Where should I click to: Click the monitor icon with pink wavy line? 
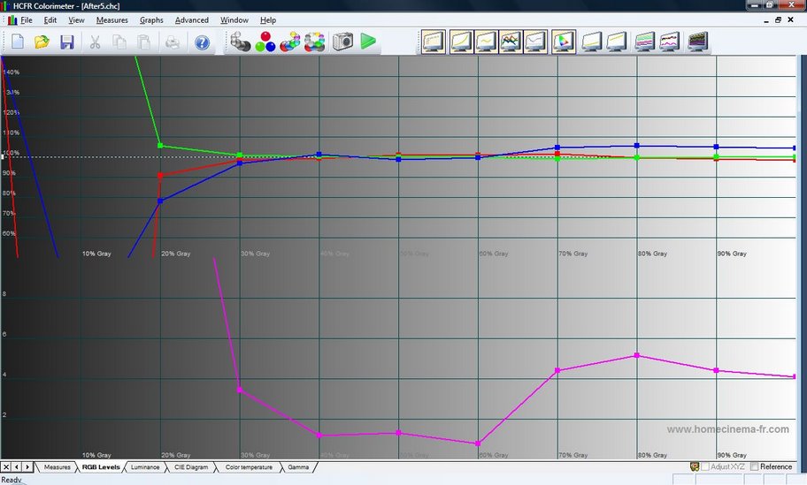coord(670,42)
